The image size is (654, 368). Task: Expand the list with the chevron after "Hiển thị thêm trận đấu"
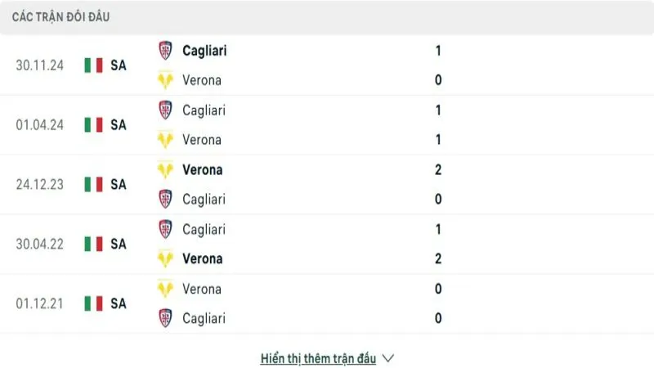point(388,358)
